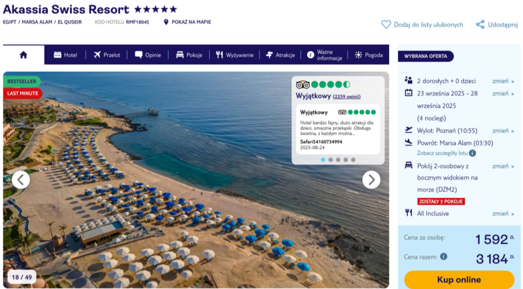Click the map pin icon
The width and height of the screenshot is (523, 289).
pyautogui.click(x=166, y=22)
